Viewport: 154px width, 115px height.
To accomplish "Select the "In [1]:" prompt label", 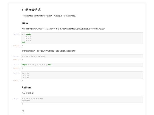I will tap(17, 34).
